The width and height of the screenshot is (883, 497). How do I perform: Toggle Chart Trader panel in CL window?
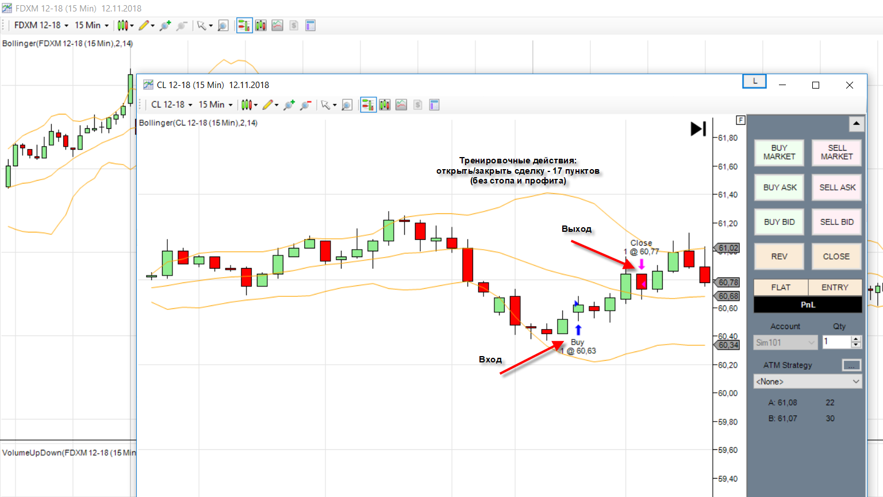click(x=368, y=105)
